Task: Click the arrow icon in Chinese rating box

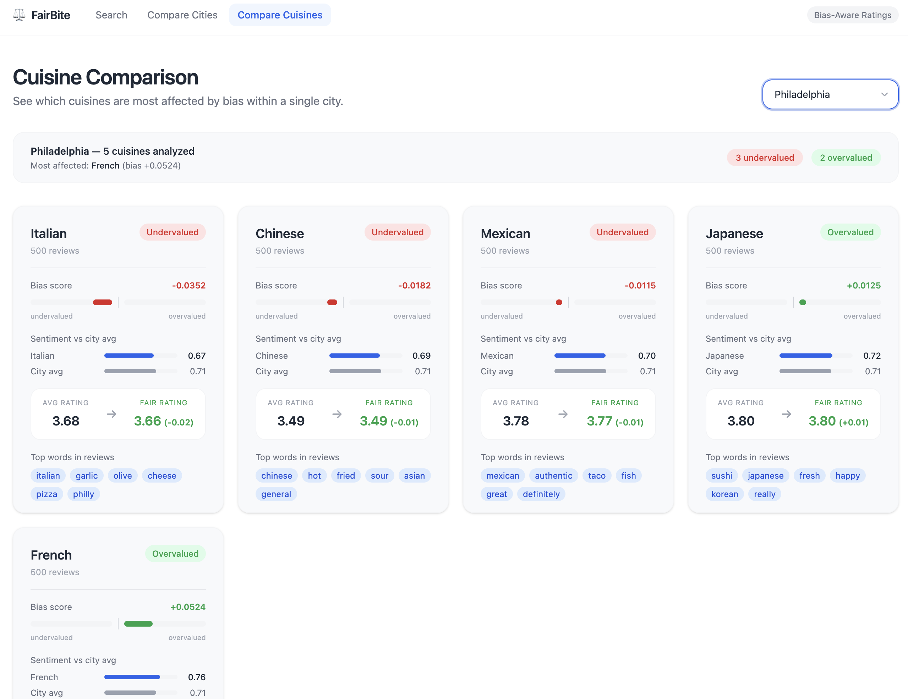Action: (x=337, y=414)
